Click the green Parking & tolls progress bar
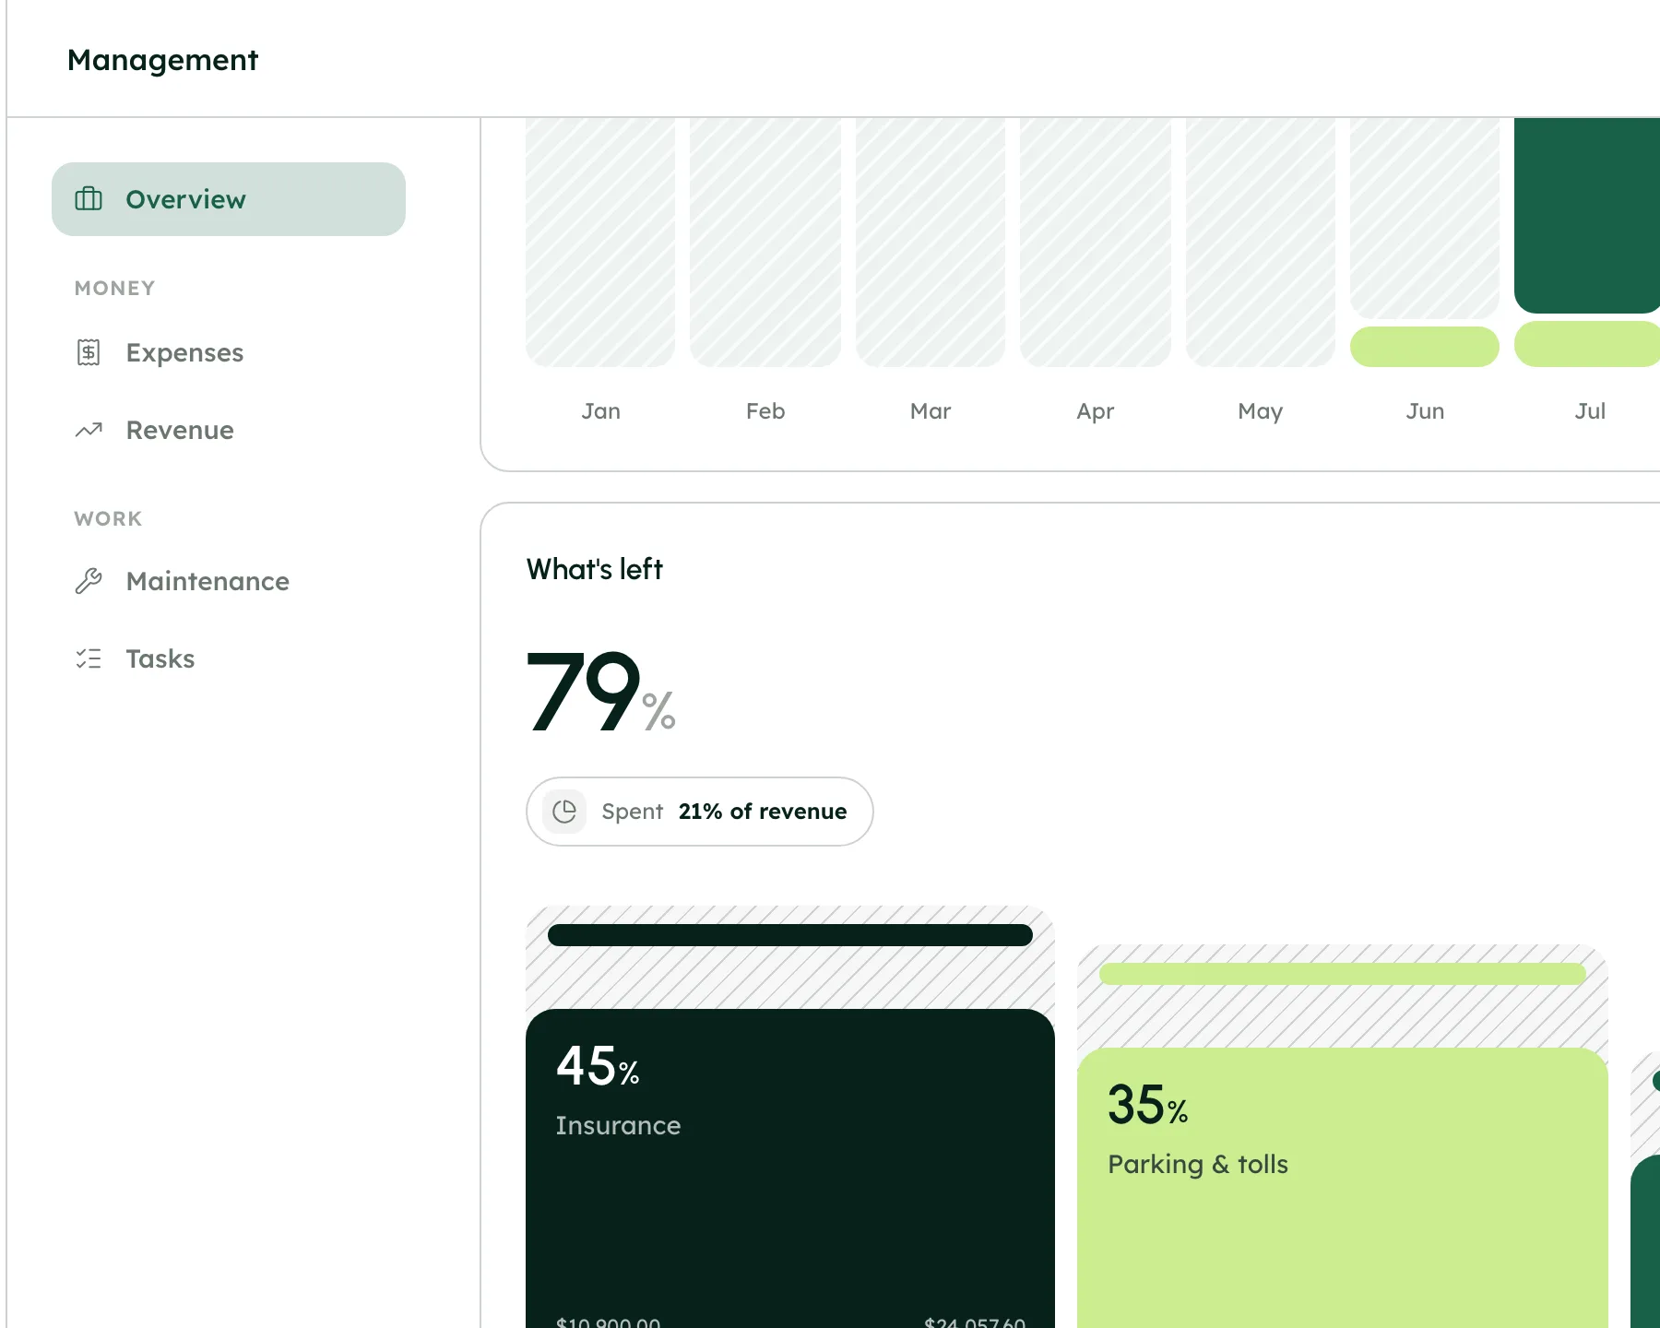 [1343, 974]
